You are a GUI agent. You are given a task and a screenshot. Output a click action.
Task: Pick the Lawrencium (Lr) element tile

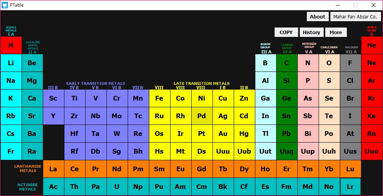350,187
